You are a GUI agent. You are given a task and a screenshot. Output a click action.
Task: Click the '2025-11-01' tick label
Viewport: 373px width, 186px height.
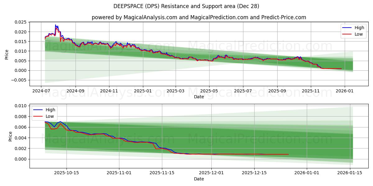click(119, 173)
